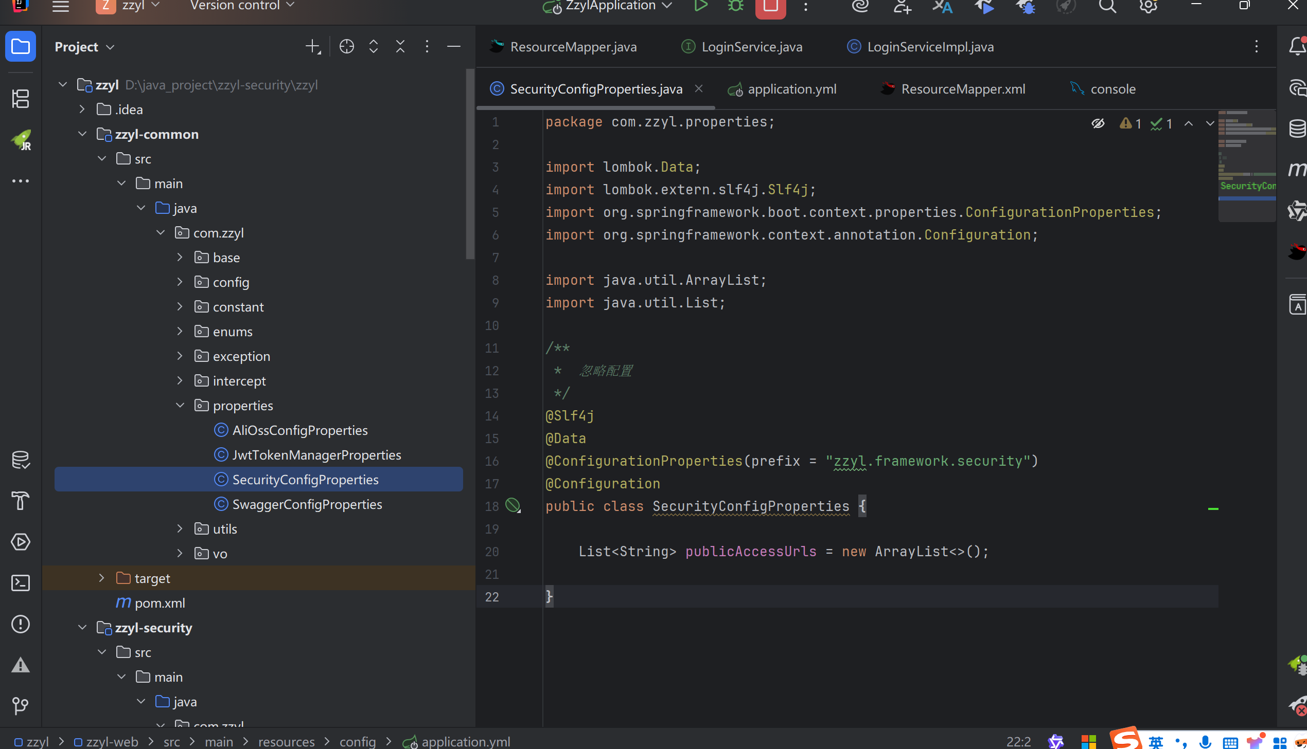This screenshot has height=749, width=1307.
Task: Click Select Opened File crosshair icon
Action: click(x=346, y=47)
